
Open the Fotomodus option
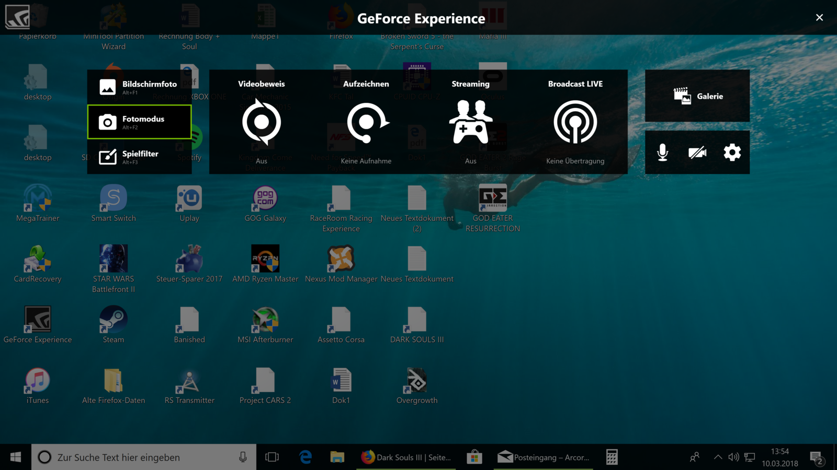(x=139, y=122)
